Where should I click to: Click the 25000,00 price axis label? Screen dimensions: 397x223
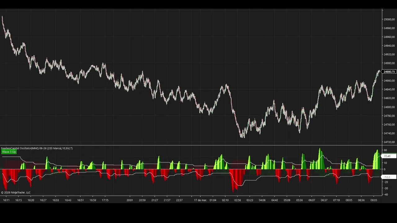[389, 20]
